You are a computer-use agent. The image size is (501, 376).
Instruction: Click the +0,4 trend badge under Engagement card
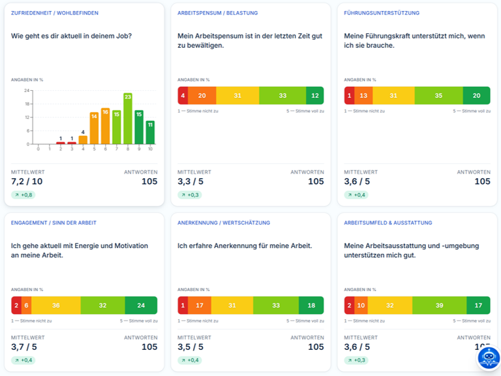point(23,360)
